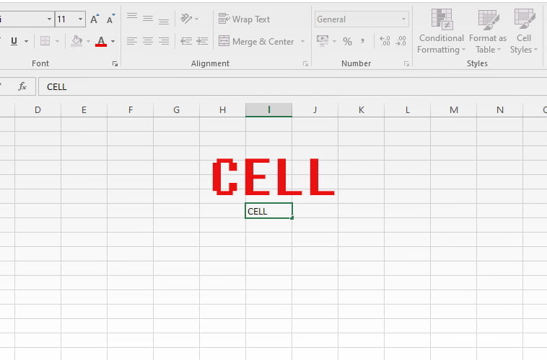Open fill color dropdown arrow
547x360 pixels.
[88, 42]
